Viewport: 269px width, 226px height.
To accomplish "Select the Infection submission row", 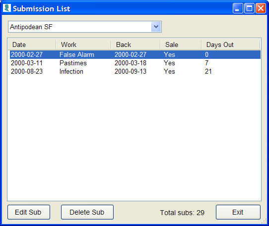I will click(x=135, y=71).
